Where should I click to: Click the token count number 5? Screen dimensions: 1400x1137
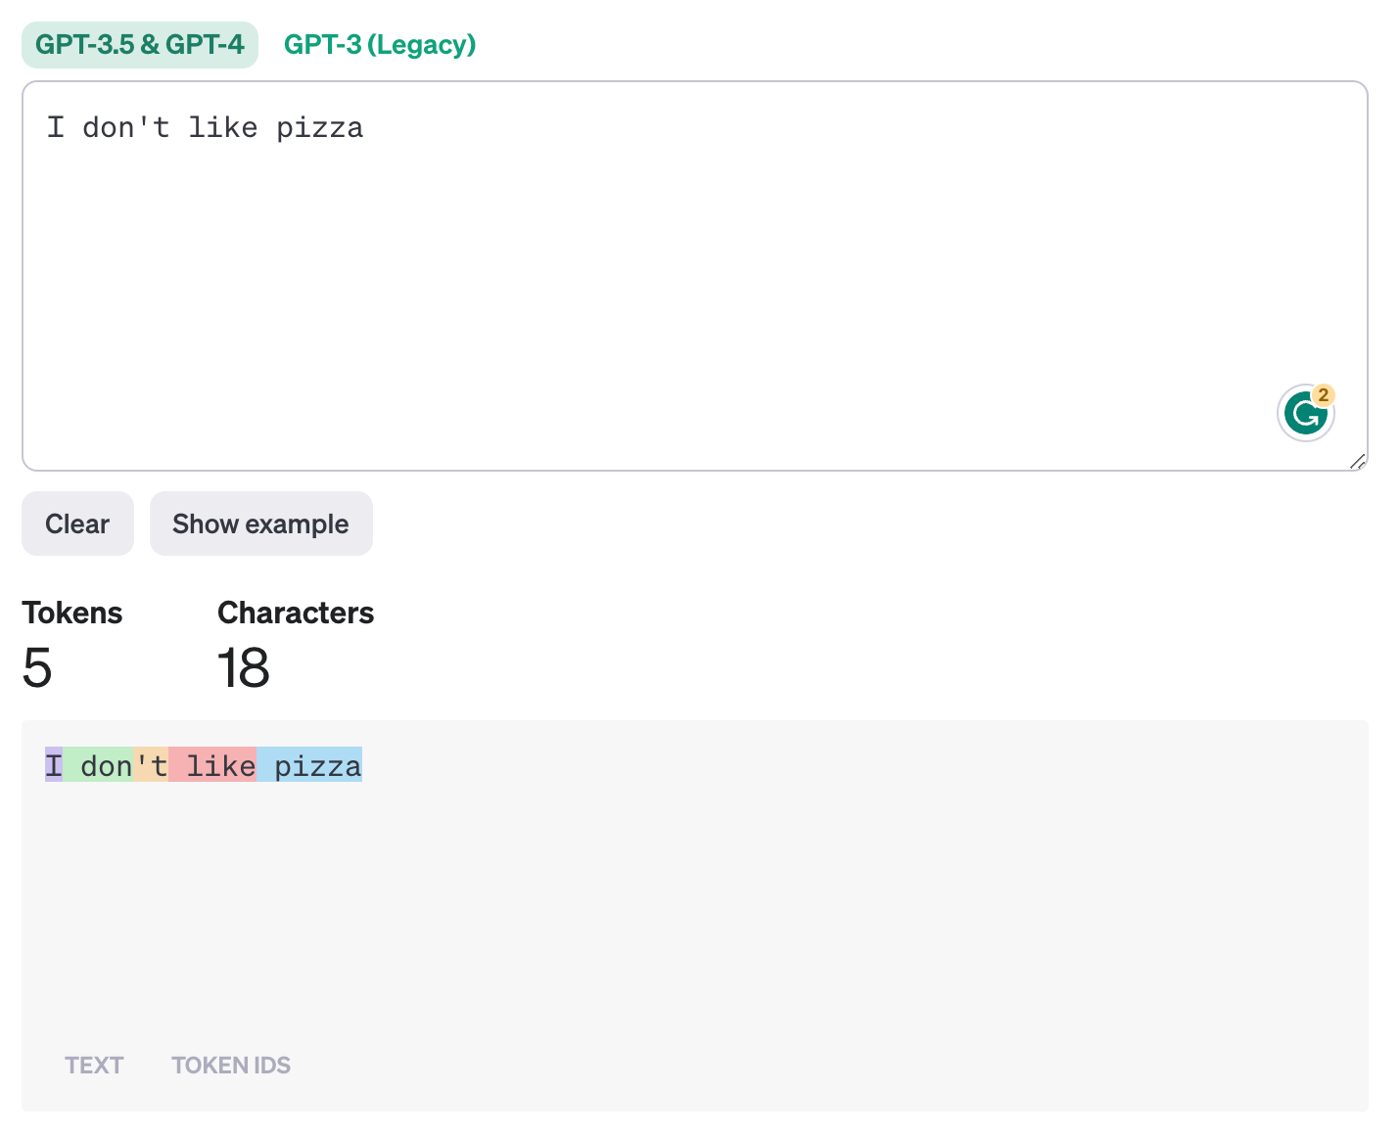click(37, 668)
